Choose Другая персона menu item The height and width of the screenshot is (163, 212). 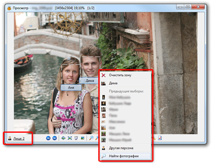(x=125, y=148)
